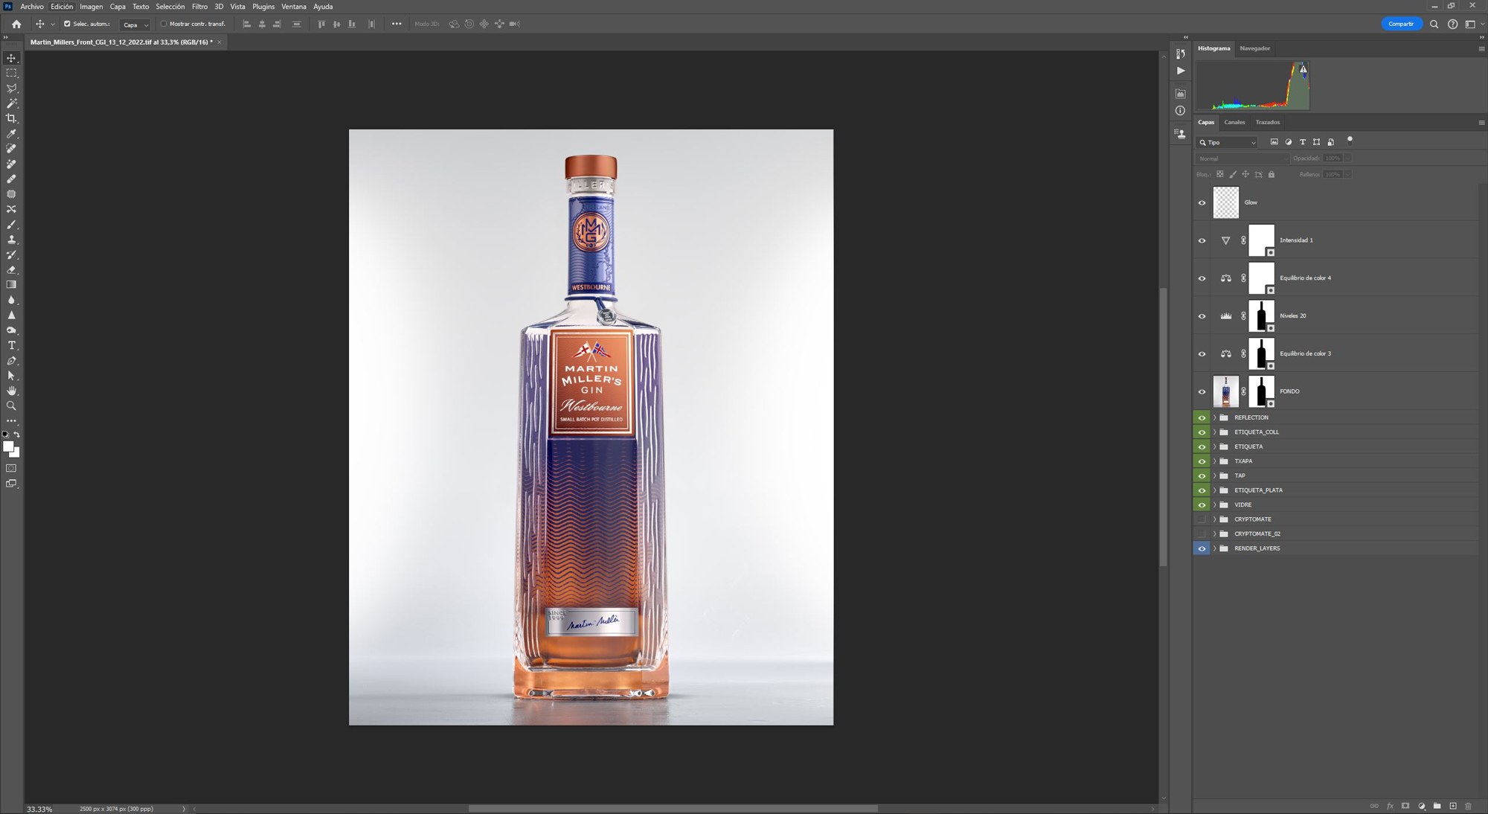Close the Martin_Millers document tab
Image resolution: width=1488 pixels, height=814 pixels.
point(219,42)
